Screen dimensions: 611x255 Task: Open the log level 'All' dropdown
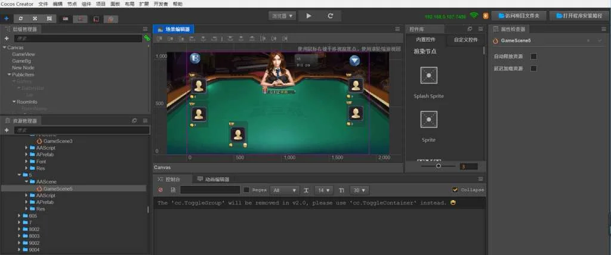[284, 190]
